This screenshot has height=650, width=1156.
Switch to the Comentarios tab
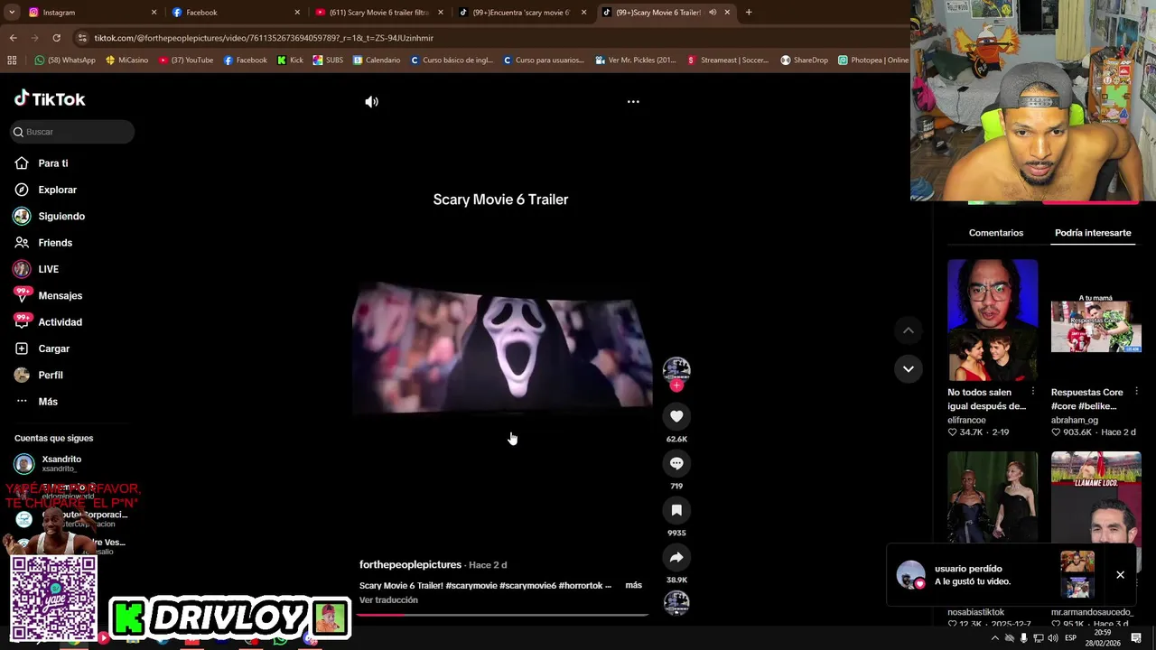[996, 233]
